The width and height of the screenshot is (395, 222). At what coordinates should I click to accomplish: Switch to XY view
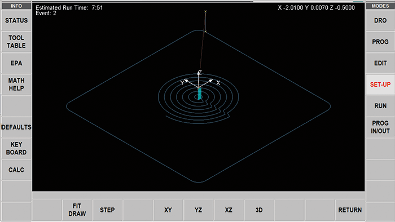(168, 210)
